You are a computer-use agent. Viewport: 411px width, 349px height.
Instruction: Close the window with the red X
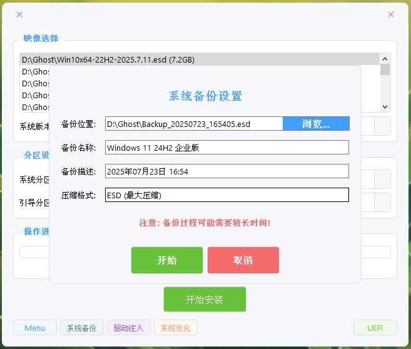(x=391, y=14)
